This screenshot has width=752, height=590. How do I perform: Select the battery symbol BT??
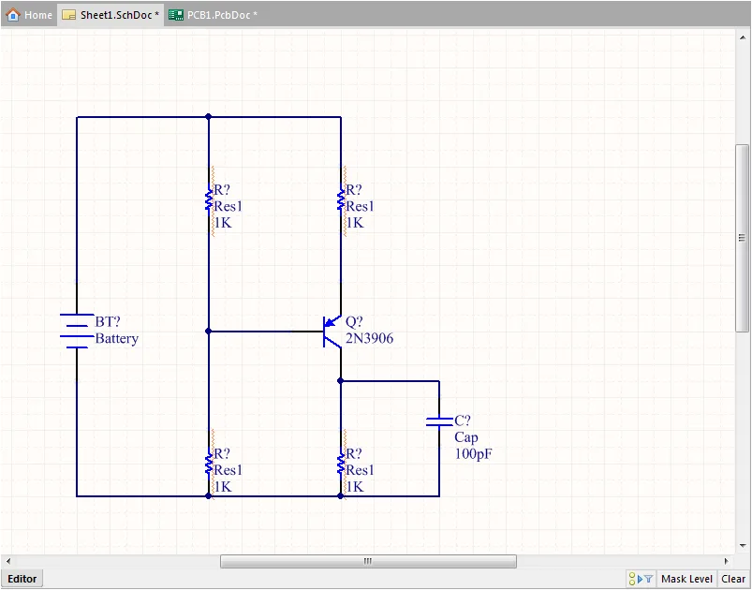tap(77, 331)
